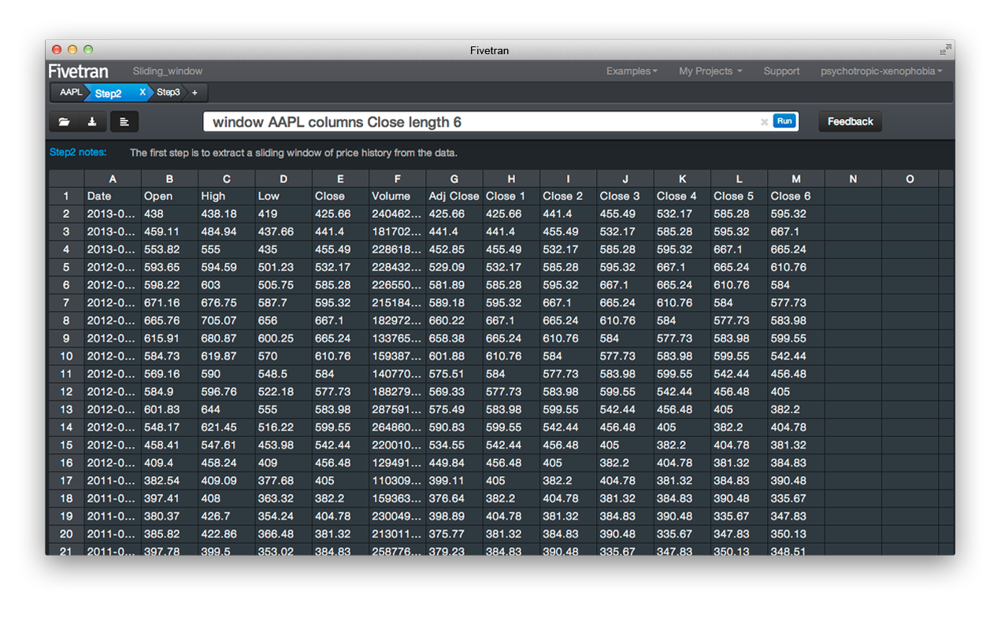This screenshot has width=1001, height=617.
Task: Select cell with Open value 409.4
Action: (169, 463)
